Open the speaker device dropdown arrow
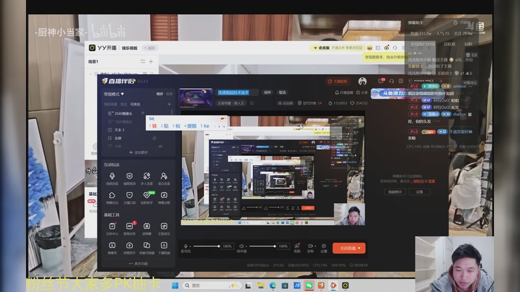This screenshot has height=292, width=520. coord(246,247)
